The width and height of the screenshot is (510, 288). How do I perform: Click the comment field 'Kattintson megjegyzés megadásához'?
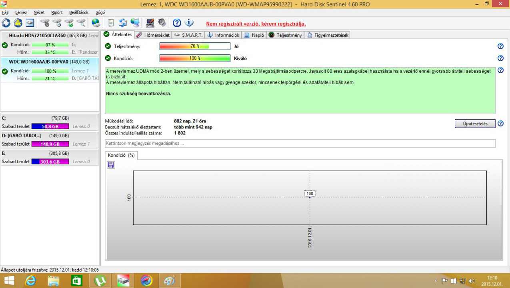point(300,143)
